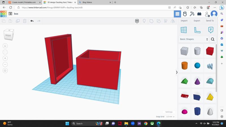226x127 pixels.
Task: Search shapes with the magnifier icon
Action: [213, 39]
